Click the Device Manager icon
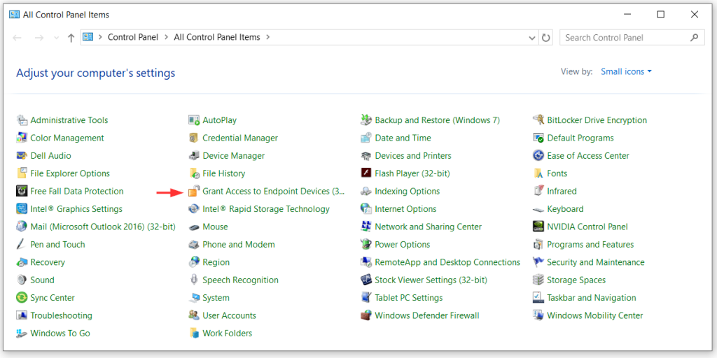Screen dimensions: 717x358 [x=194, y=156]
